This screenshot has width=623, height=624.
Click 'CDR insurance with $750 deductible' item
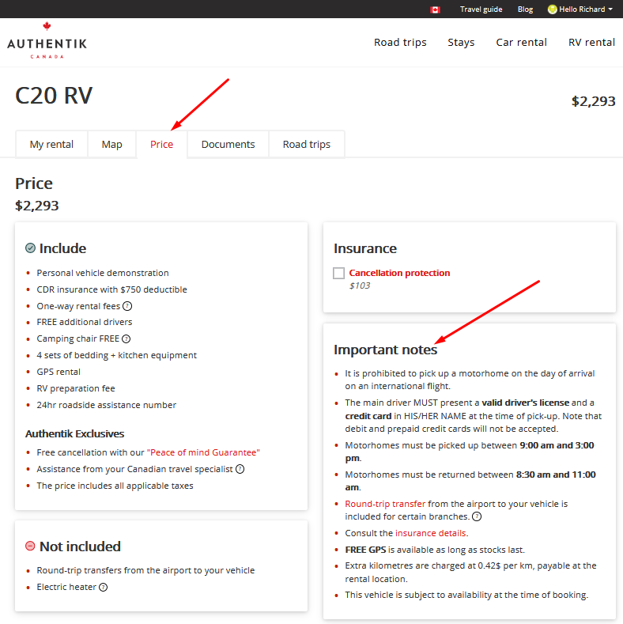(x=111, y=289)
